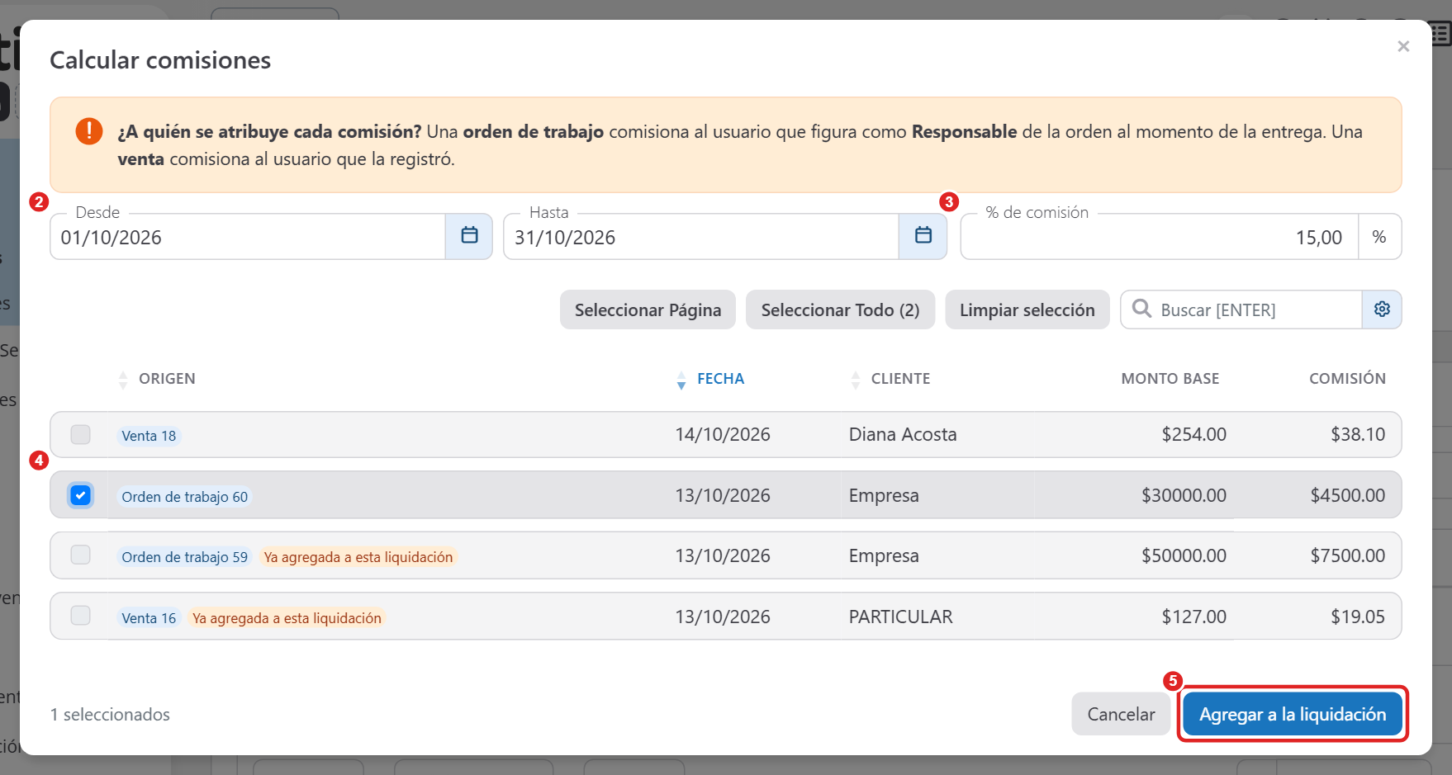Click the COMISIÓN column header
This screenshot has width=1452, height=775.
(x=1347, y=379)
